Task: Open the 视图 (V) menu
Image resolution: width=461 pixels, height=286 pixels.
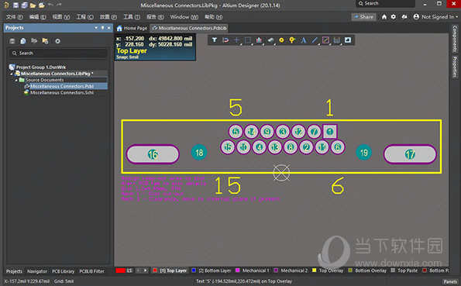Action: coord(61,17)
